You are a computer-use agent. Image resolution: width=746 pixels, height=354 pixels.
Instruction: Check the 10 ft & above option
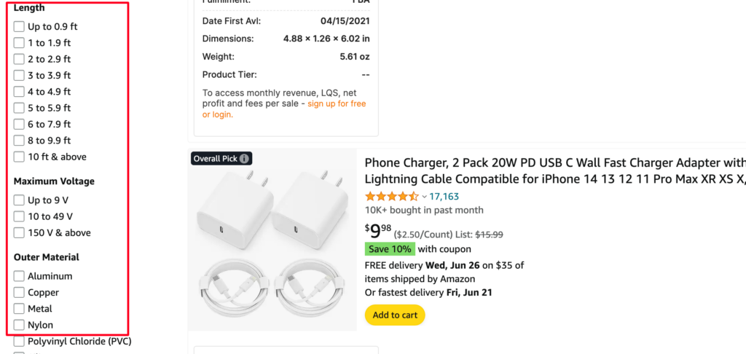point(19,157)
